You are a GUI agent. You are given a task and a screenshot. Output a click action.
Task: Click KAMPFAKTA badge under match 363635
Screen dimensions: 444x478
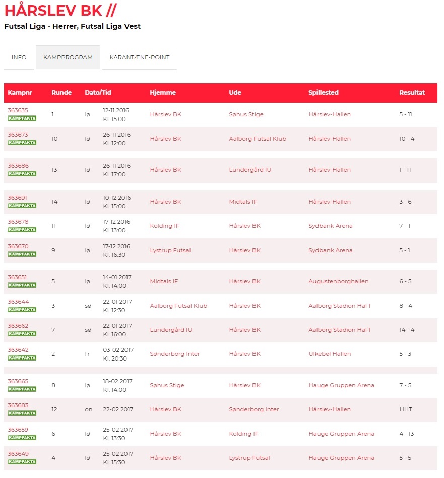click(22, 118)
